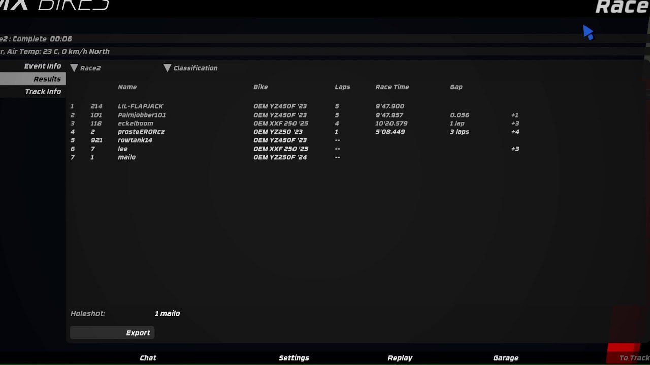Click bike OEM YZ250 '23
The width and height of the screenshot is (650, 365).
[x=278, y=132]
